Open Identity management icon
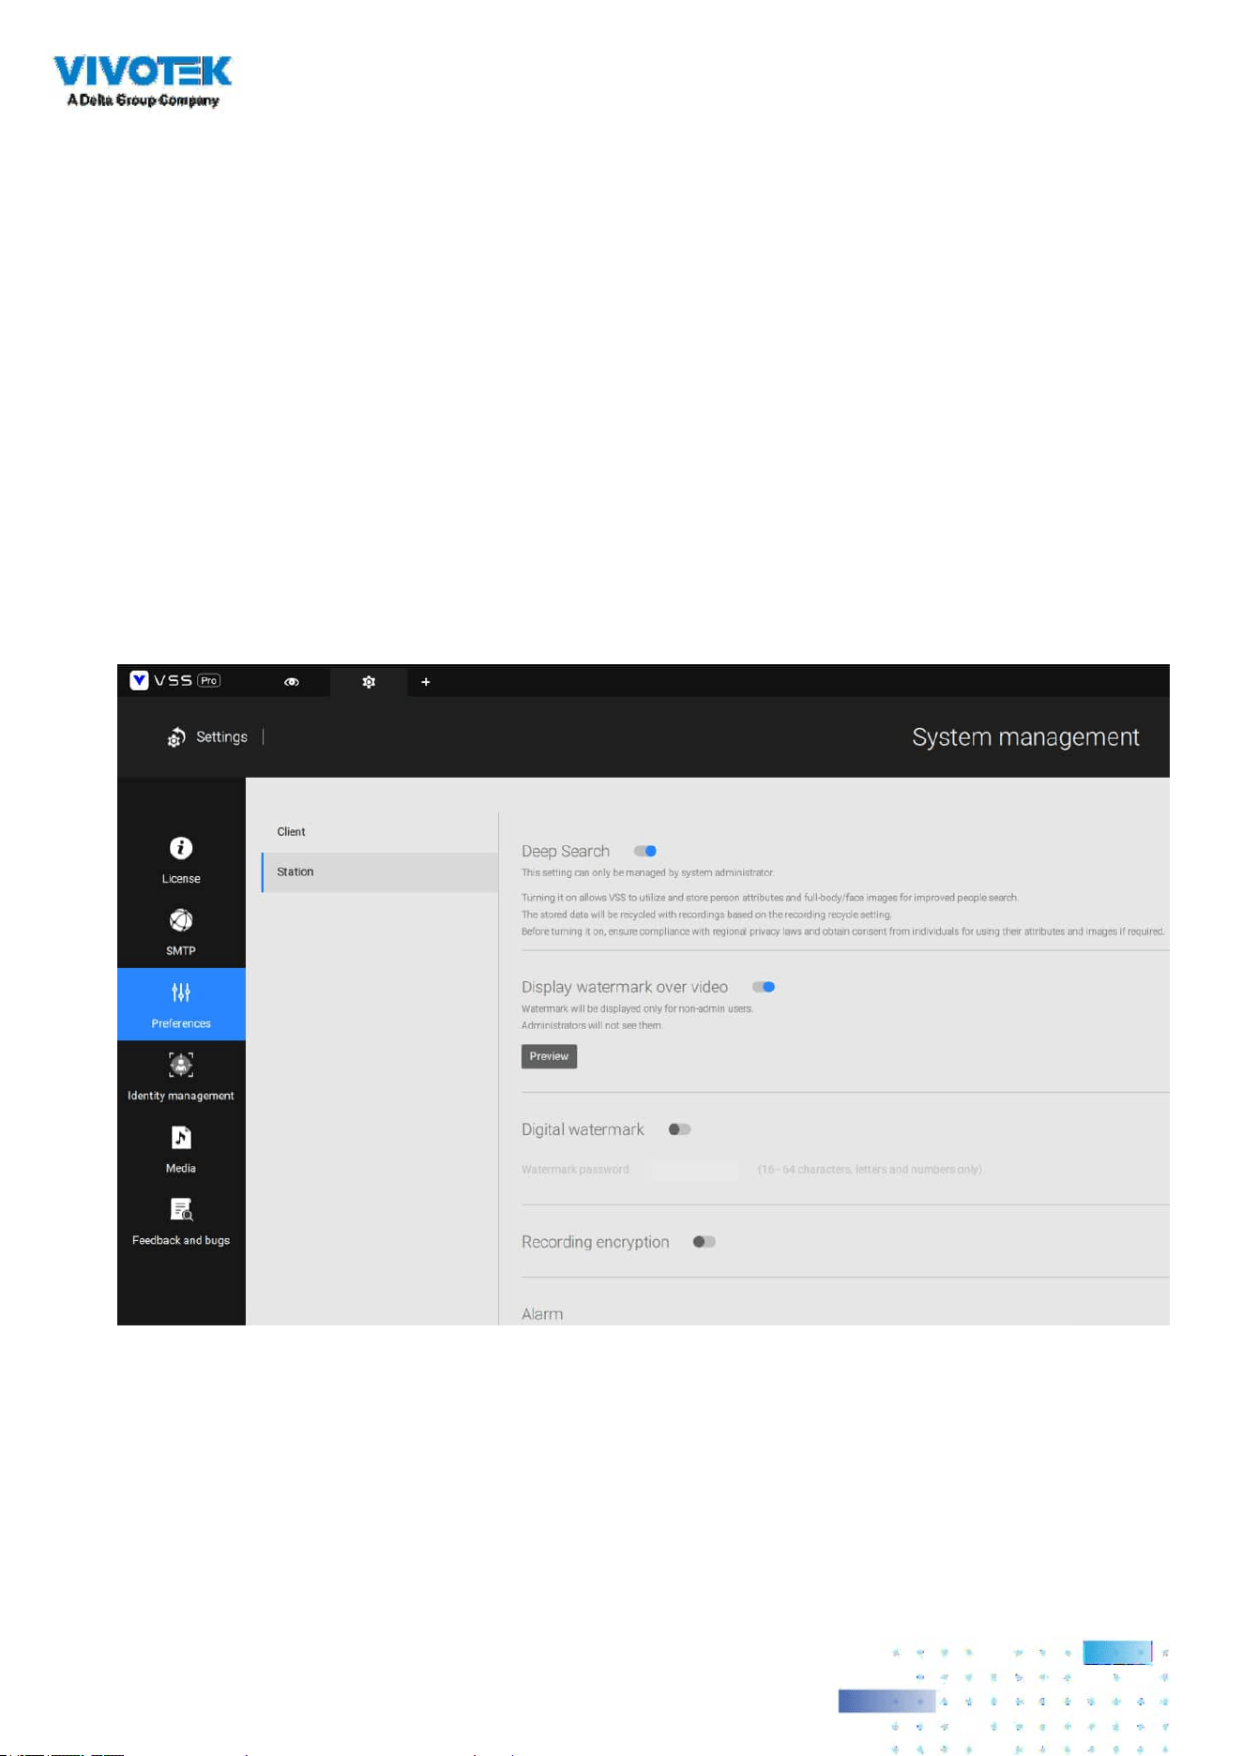This screenshot has width=1242, height=1756. click(x=181, y=1065)
